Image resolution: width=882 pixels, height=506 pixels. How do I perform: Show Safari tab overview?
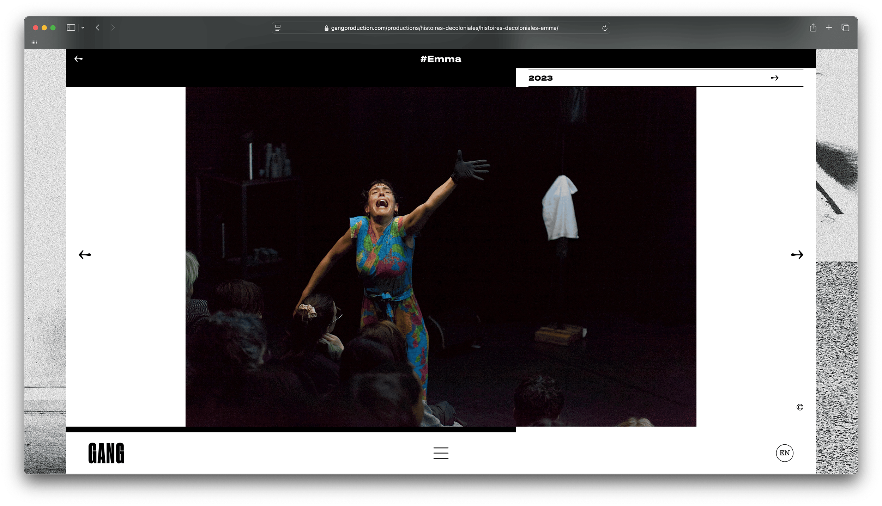coord(845,27)
